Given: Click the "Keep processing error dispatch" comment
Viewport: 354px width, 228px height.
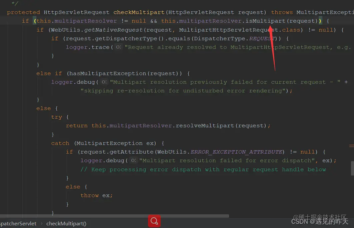Looking at the screenshot, I should click(203, 169).
